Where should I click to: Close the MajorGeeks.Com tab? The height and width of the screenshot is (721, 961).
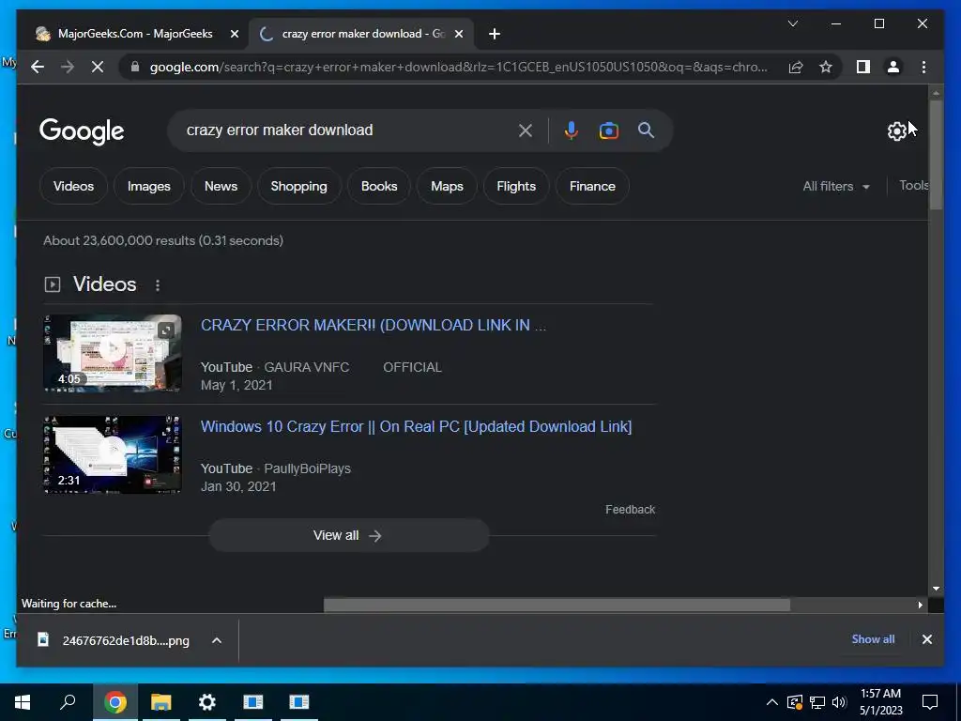(x=234, y=34)
